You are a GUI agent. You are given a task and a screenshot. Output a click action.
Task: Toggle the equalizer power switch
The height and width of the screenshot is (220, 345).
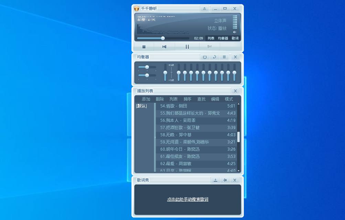pyautogui.click(x=205, y=57)
